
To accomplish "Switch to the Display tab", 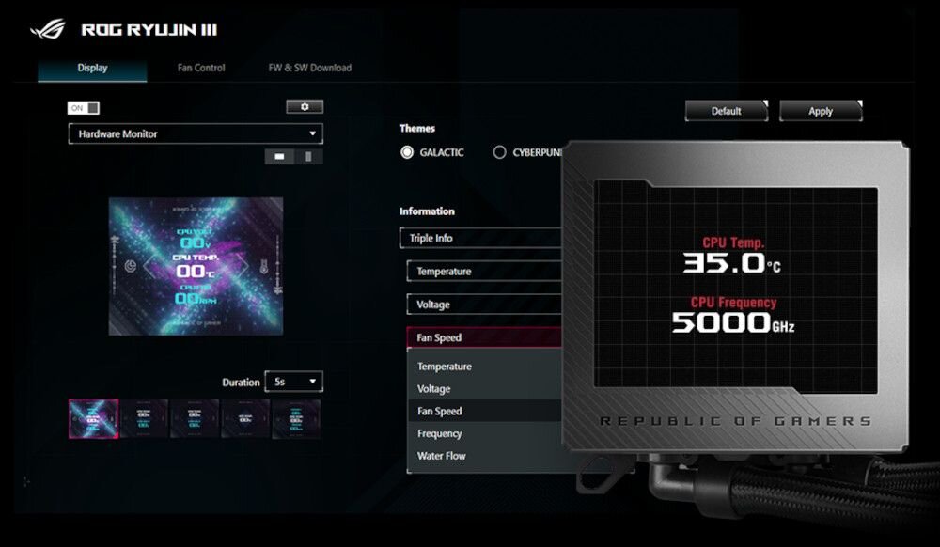I will tap(91, 68).
